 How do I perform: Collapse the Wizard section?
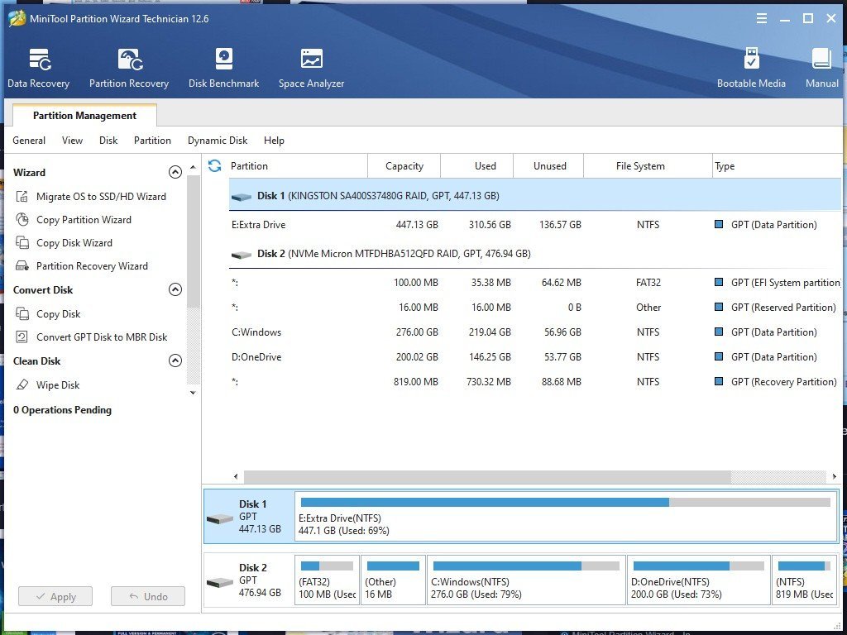tap(175, 173)
